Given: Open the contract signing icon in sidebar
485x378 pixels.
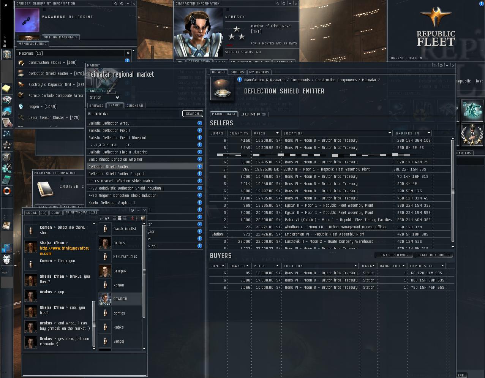Looking at the screenshot, I should pyautogui.click(x=6, y=122).
